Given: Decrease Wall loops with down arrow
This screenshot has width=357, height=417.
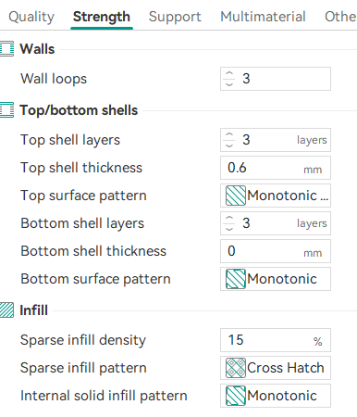Looking at the screenshot, I should [229, 84].
